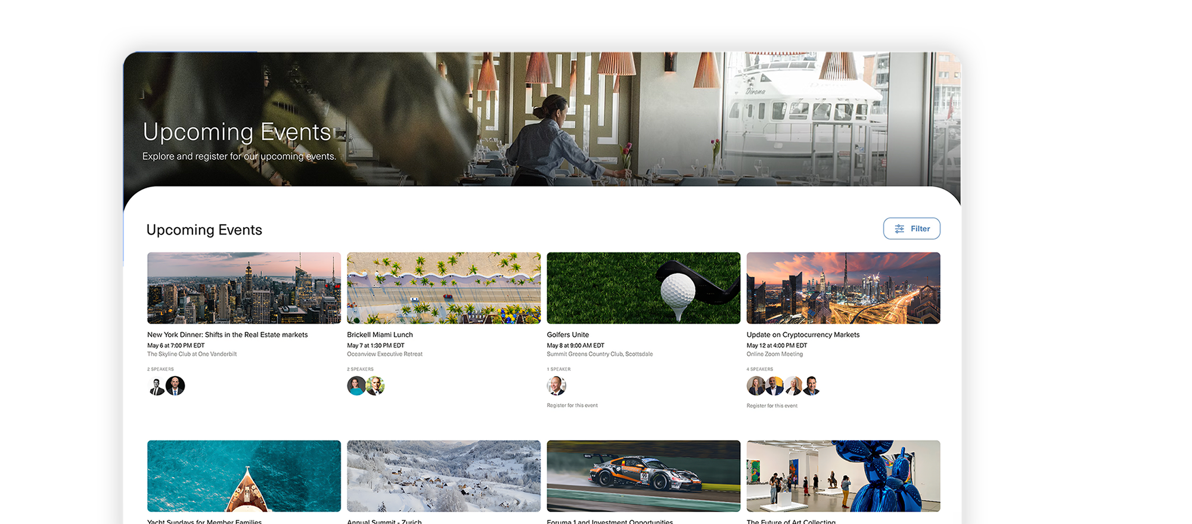The height and width of the screenshot is (524, 1192).
Task: Click 'Summit Greens Country Club, Scottsdale' venue text
Action: [x=600, y=354]
